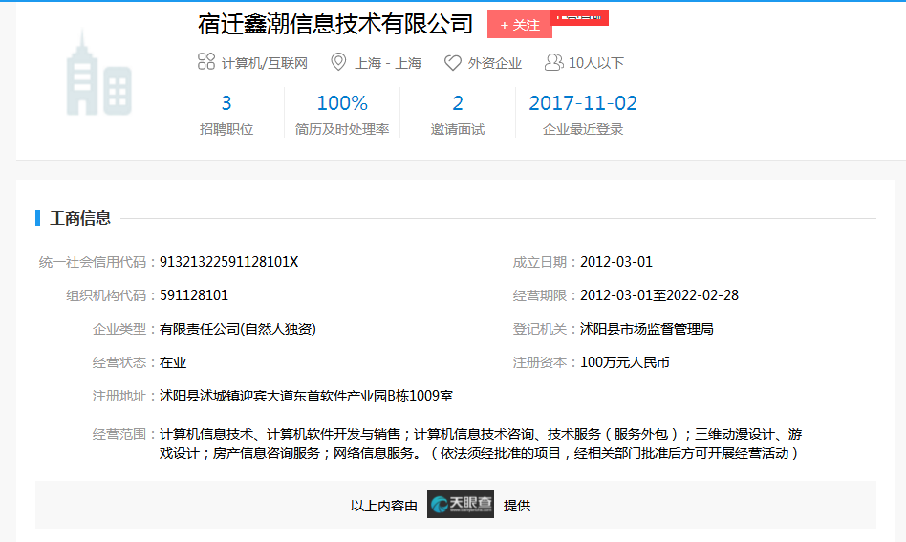The image size is (906, 542).
Task: Click the 100% 简历及时处理率 stat
Action: click(342, 103)
